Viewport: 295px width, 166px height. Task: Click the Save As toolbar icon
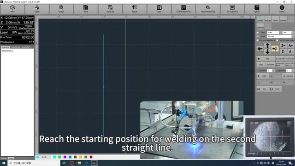pyautogui.click(x=110, y=9)
